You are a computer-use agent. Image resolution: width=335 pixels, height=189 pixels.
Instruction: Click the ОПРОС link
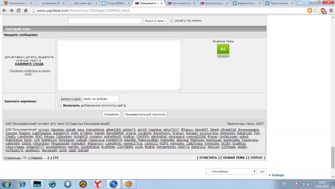[x=256, y=158]
